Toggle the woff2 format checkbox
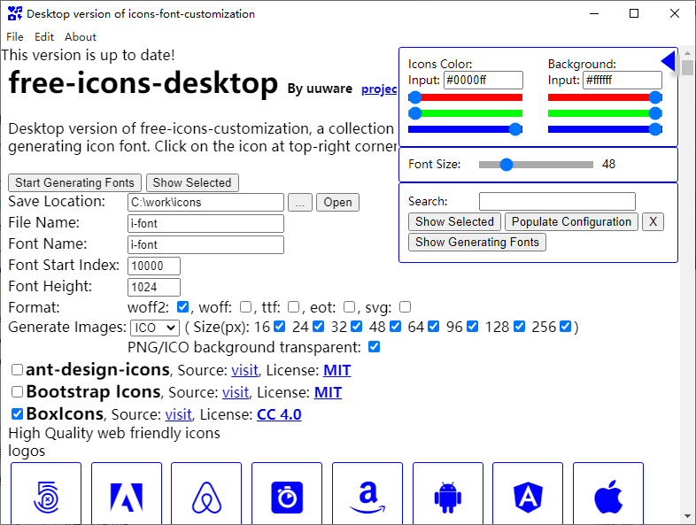The width and height of the screenshot is (696, 525). pyautogui.click(x=182, y=306)
